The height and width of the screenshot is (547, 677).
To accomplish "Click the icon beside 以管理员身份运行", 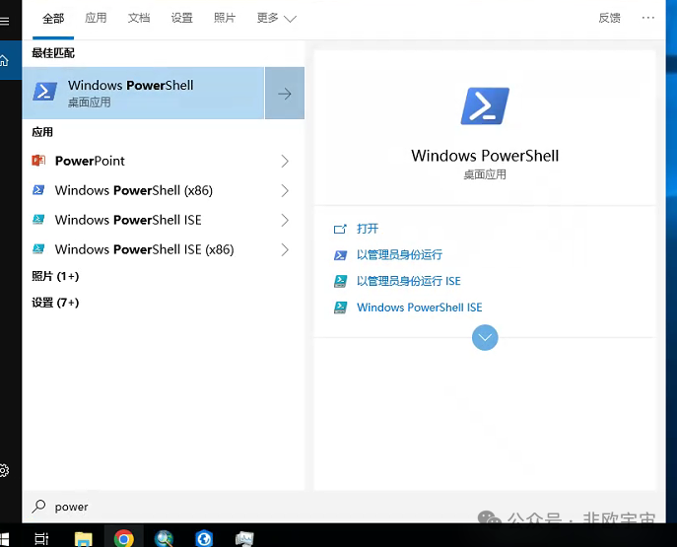I will coord(340,255).
